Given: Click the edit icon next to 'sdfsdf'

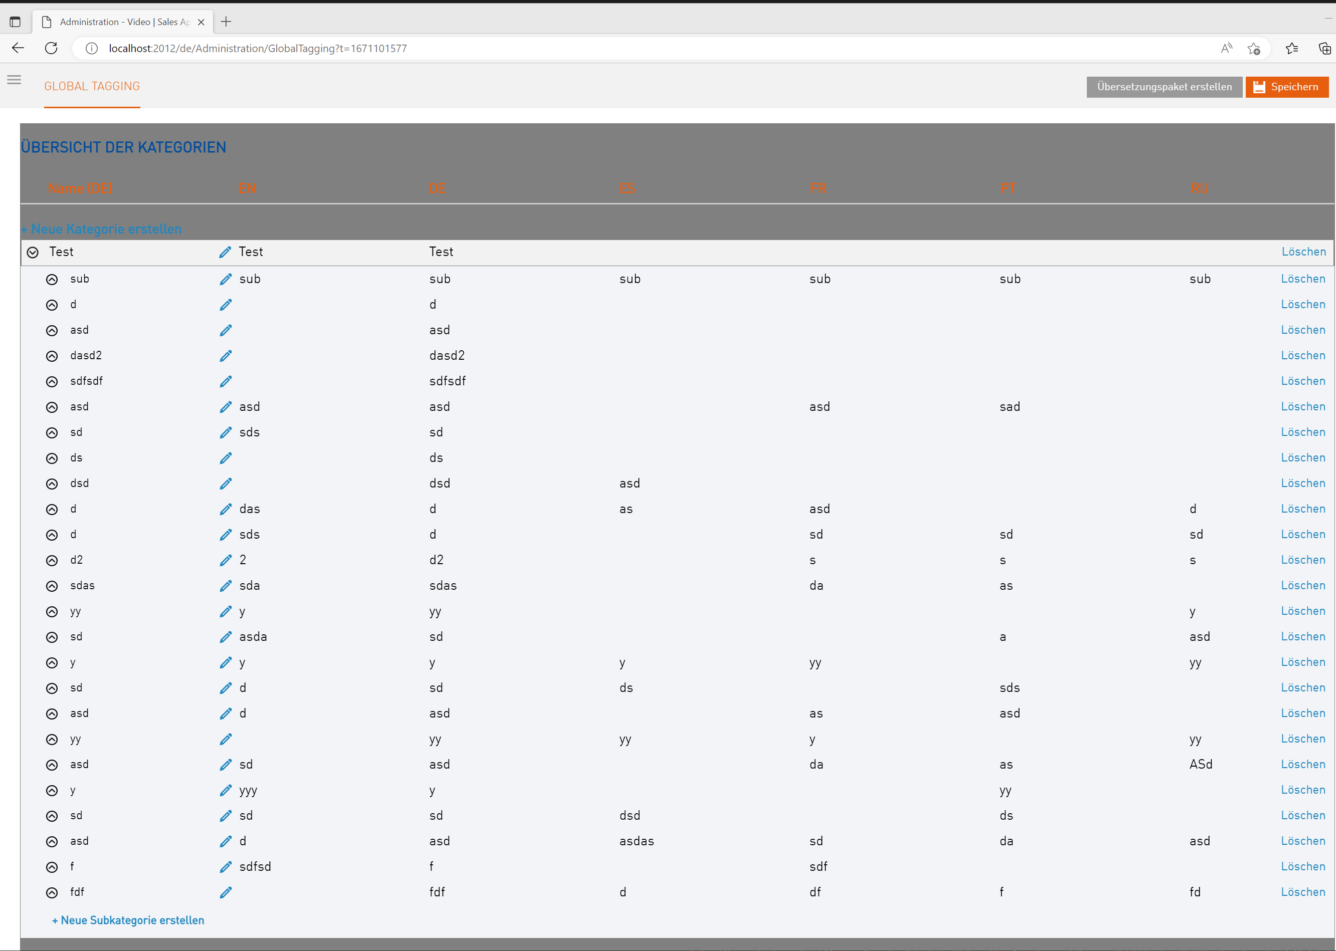Looking at the screenshot, I should [226, 381].
